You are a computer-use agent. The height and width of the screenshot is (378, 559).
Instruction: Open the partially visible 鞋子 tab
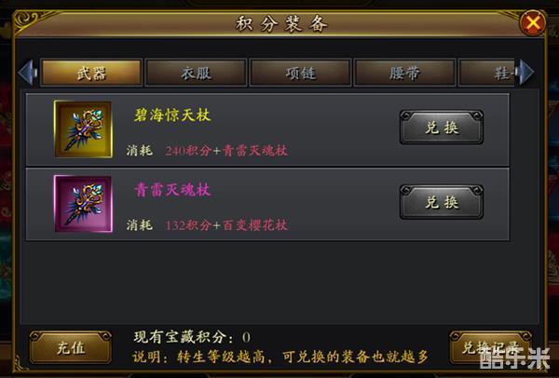[x=486, y=73]
